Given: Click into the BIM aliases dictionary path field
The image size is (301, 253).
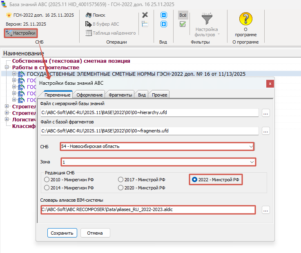Looking at the screenshot, I should (148, 209).
